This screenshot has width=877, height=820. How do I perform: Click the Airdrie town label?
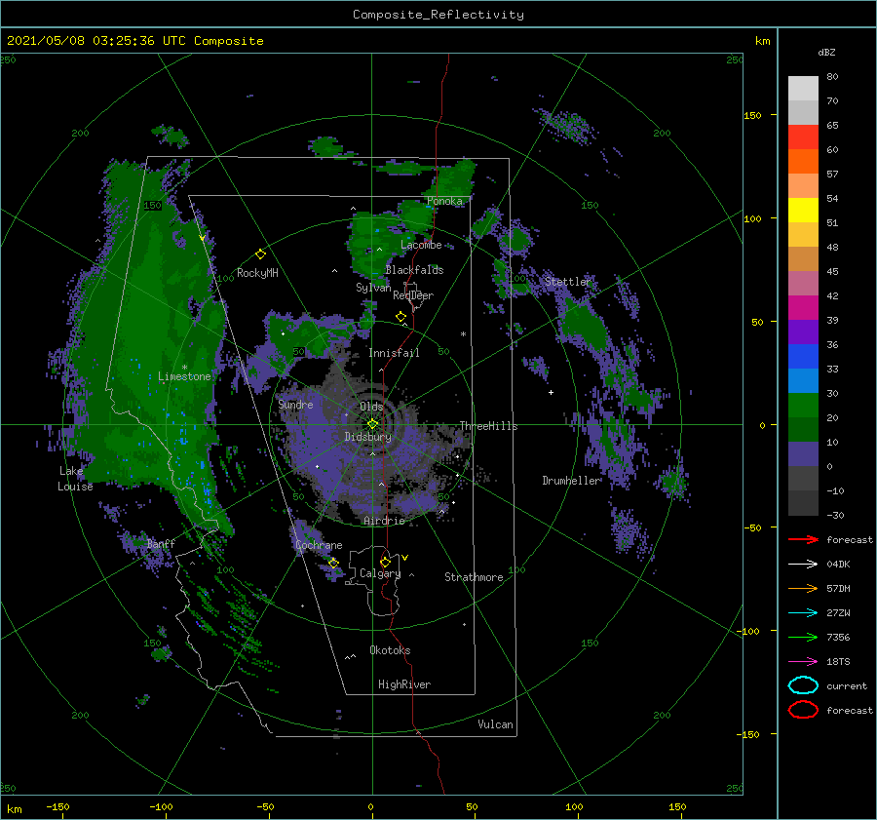tap(384, 521)
